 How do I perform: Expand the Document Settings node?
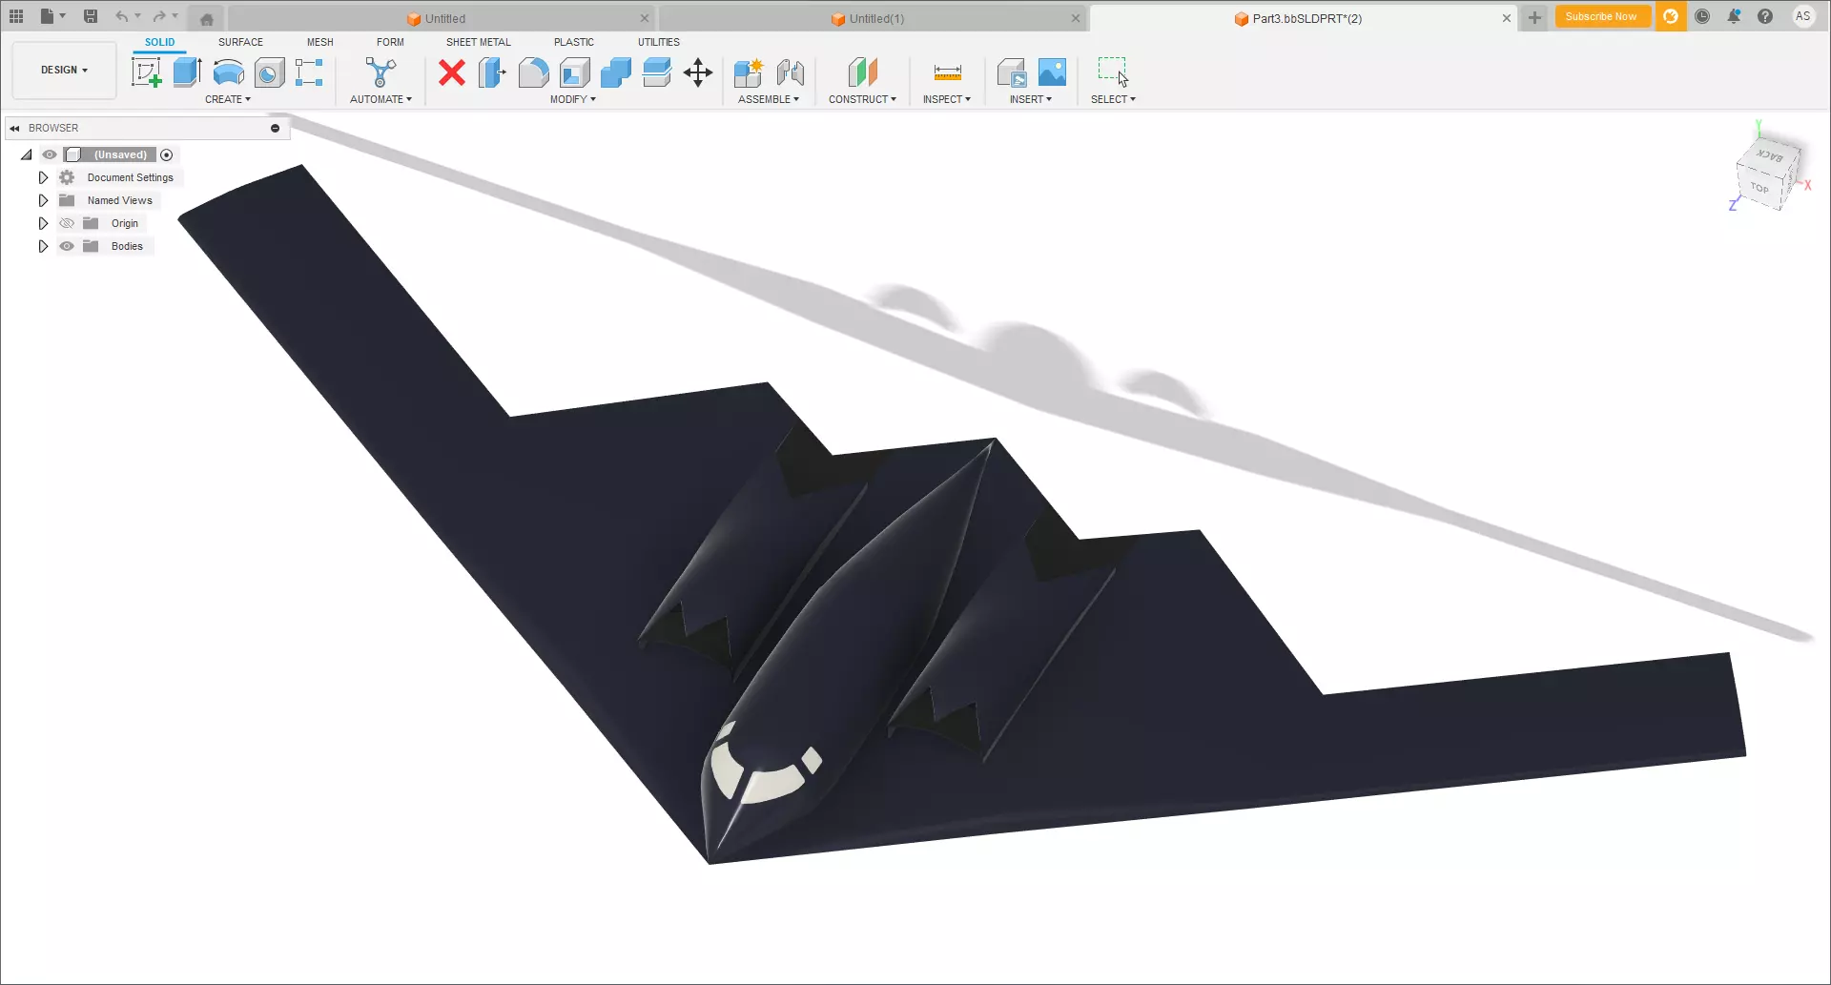click(43, 177)
